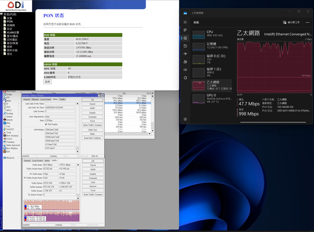Click 登出 in the ODI menu

(9, 54)
